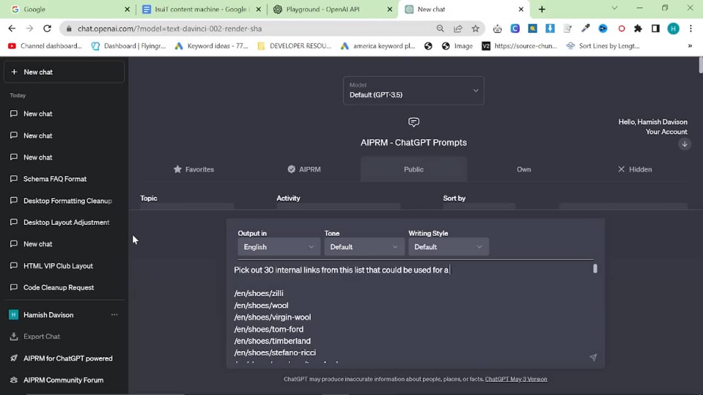Image resolution: width=703 pixels, height=395 pixels.
Task: Open the Schema FAQ Format chat
Action: tap(64, 179)
